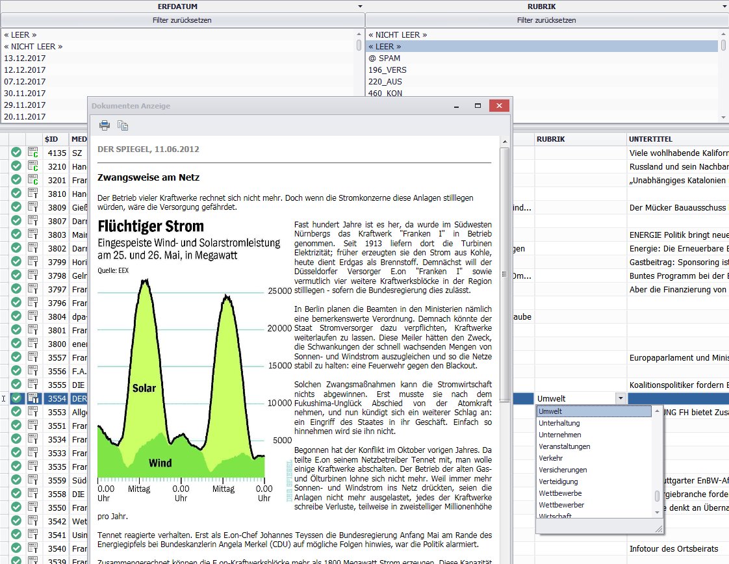This screenshot has width=729, height=564.
Task: Click the copy icon beside the printer
Action: point(123,125)
